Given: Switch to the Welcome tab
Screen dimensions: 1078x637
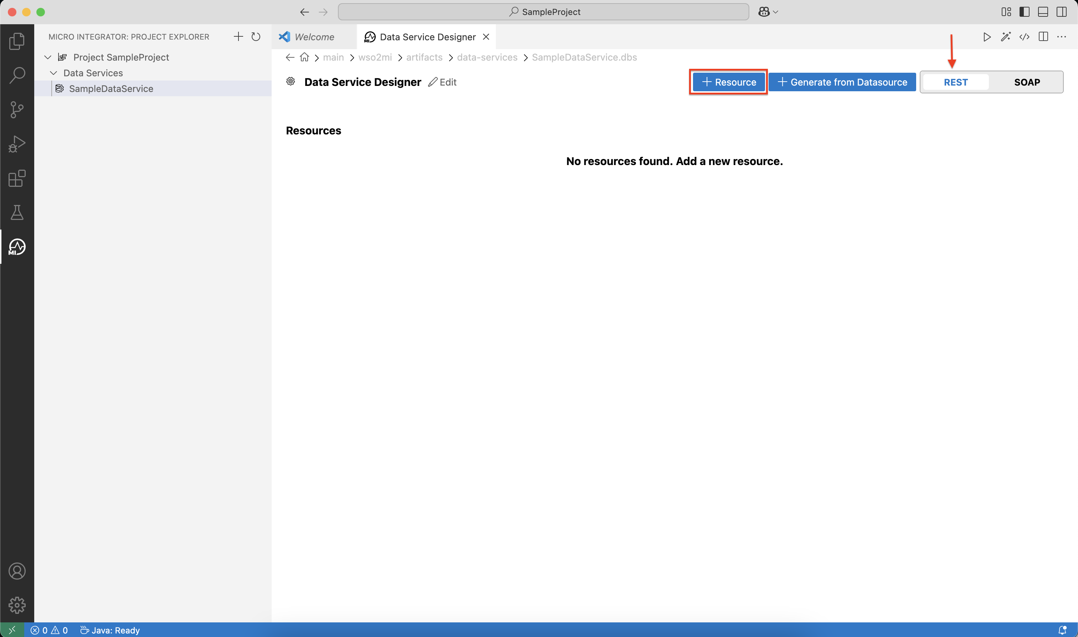Looking at the screenshot, I should [314, 37].
